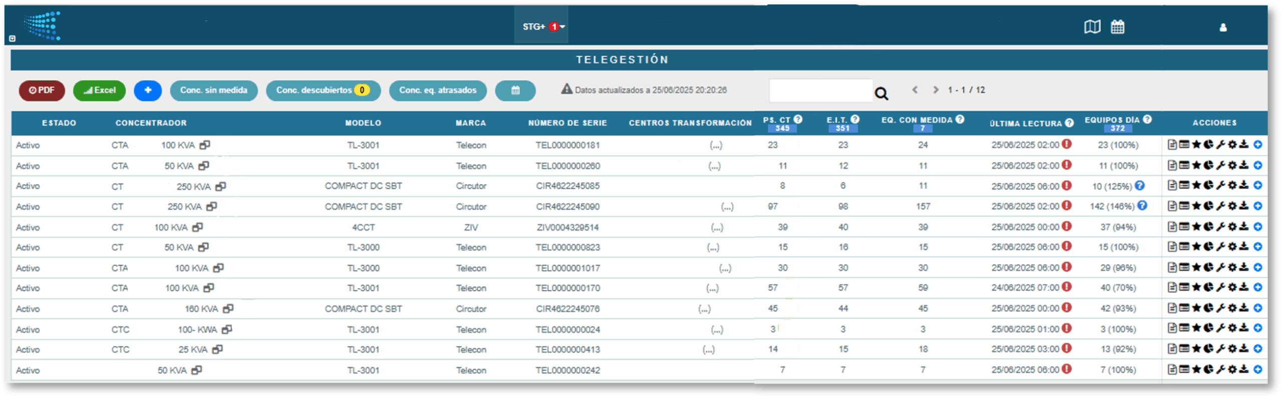
Task: Open pie chart icon for CIR4622245090 row
Action: click(1208, 206)
